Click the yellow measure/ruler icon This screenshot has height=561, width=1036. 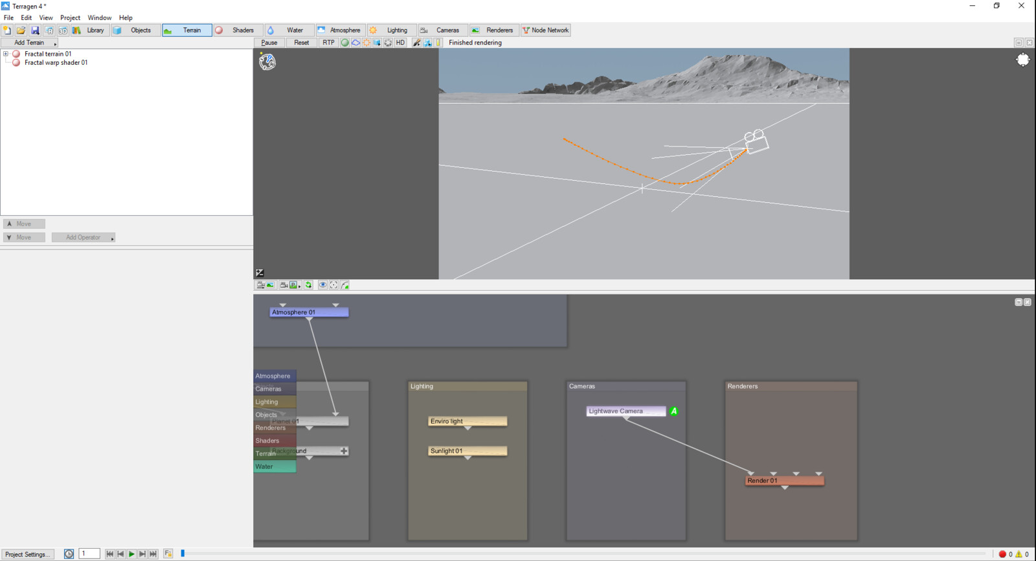(438, 43)
